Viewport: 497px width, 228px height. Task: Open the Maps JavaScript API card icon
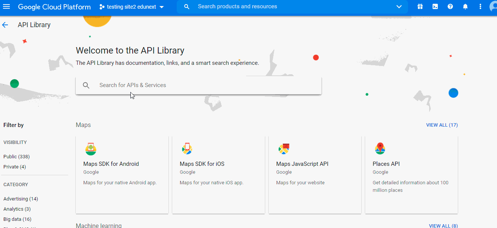(x=284, y=149)
